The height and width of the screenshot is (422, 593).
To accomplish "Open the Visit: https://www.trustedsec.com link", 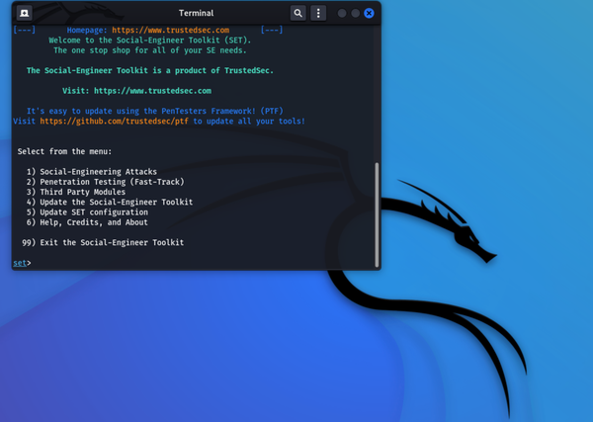I will coord(153,91).
